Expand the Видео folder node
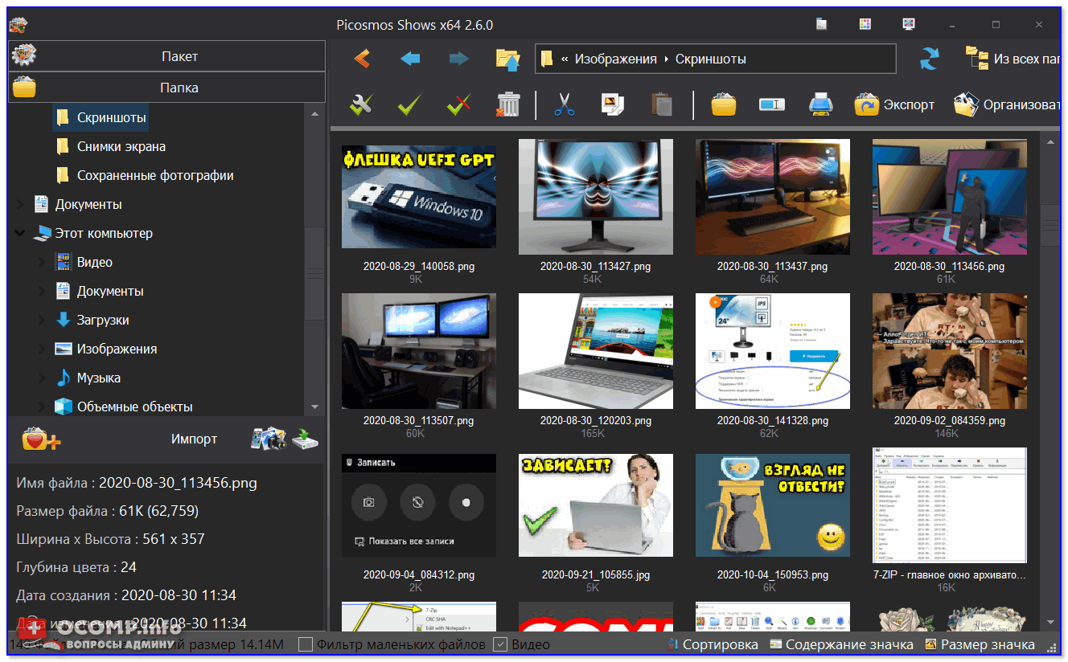Screen dimensions: 1068x662 (42, 262)
